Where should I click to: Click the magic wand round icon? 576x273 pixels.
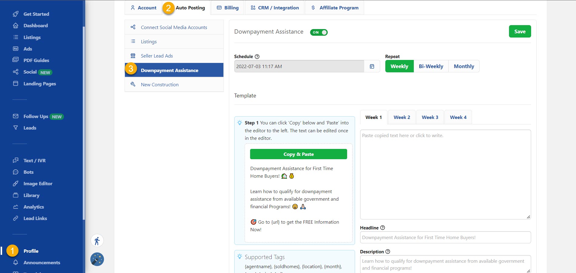97,259
